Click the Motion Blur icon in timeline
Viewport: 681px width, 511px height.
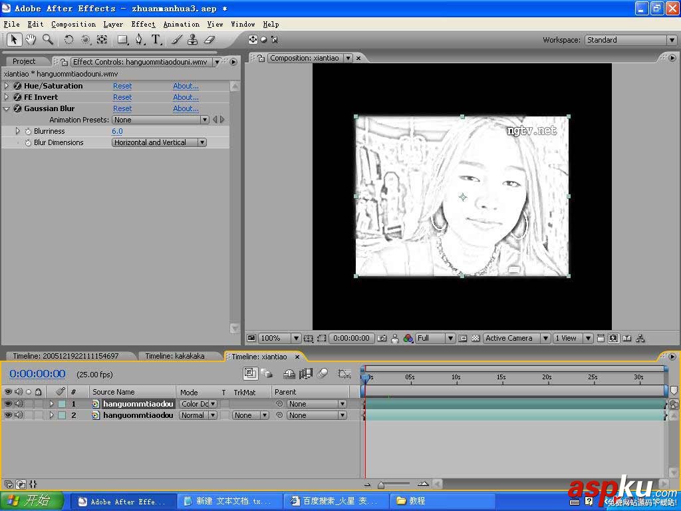tap(323, 373)
